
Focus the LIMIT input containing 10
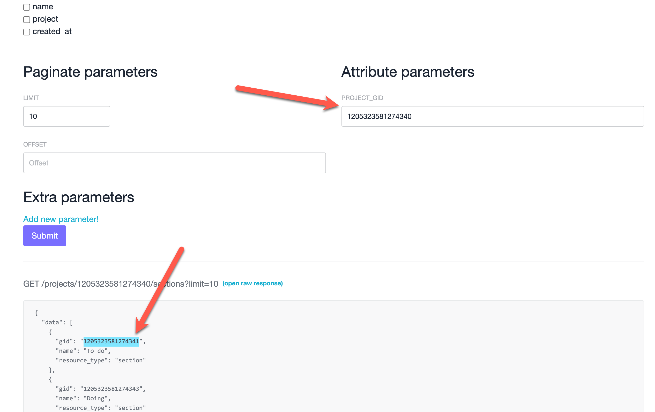67,116
